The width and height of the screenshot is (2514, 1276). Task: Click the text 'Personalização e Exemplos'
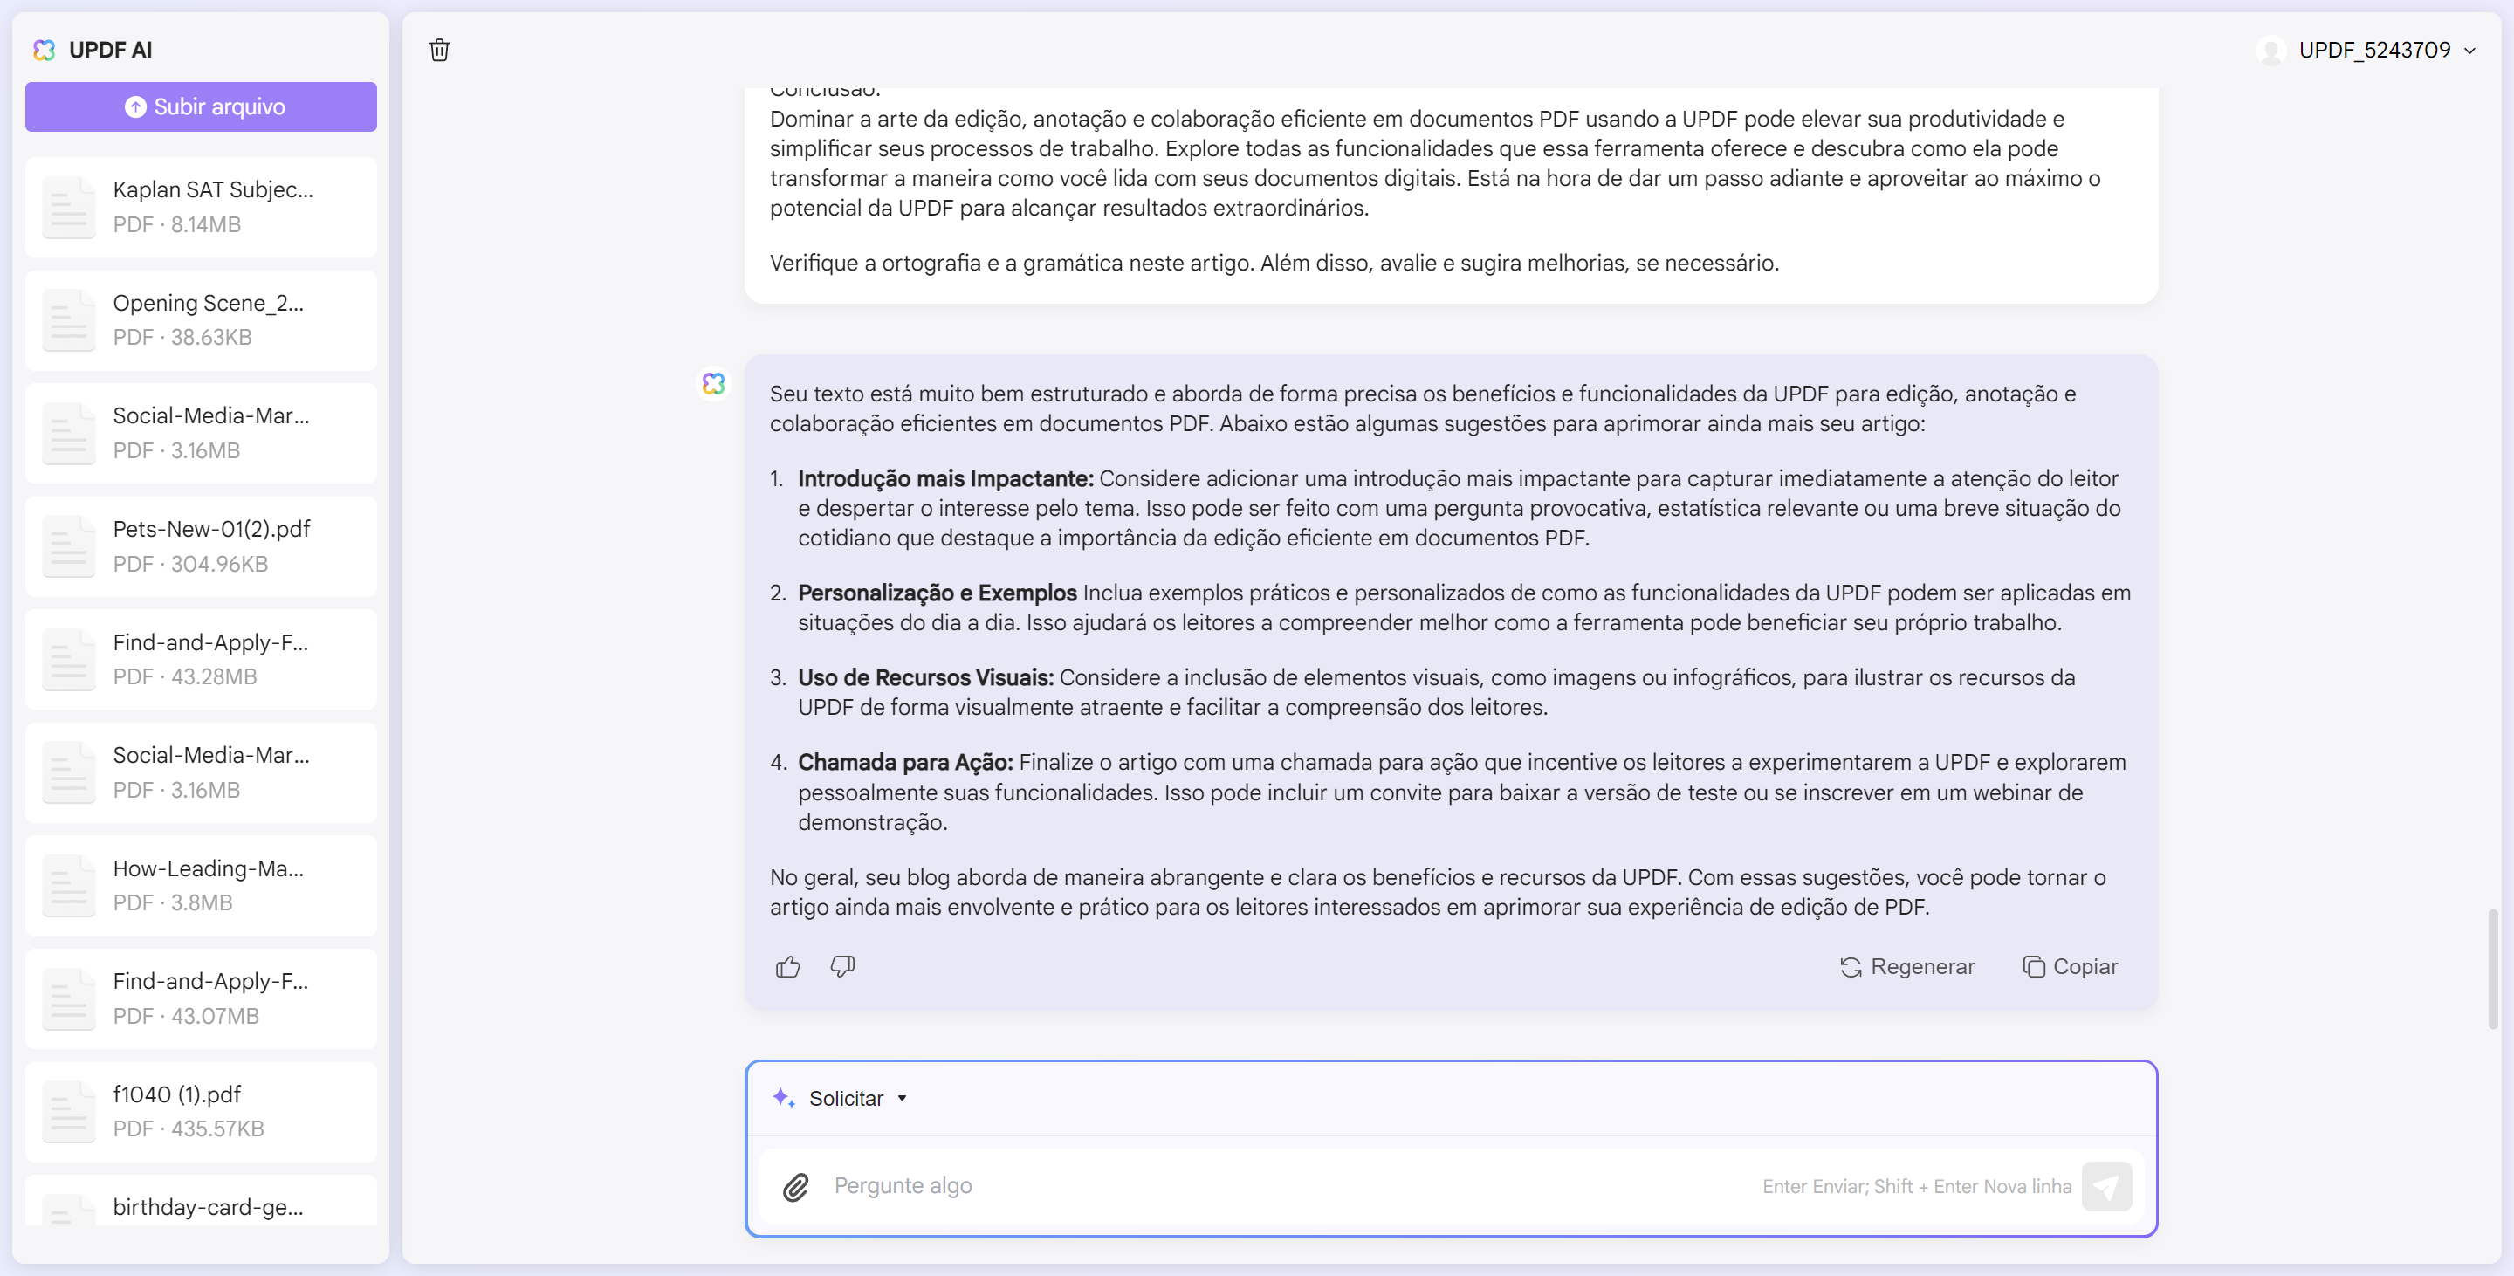tap(938, 593)
